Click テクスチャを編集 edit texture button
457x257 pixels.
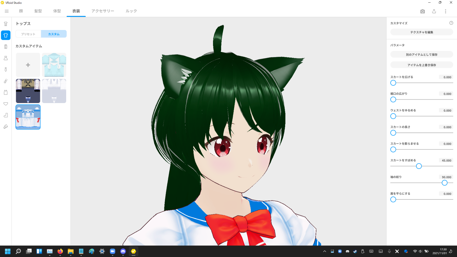click(x=422, y=32)
